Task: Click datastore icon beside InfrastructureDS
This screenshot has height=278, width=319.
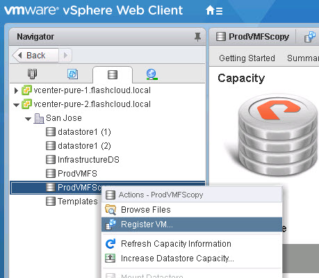Action: (x=51, y=160)
